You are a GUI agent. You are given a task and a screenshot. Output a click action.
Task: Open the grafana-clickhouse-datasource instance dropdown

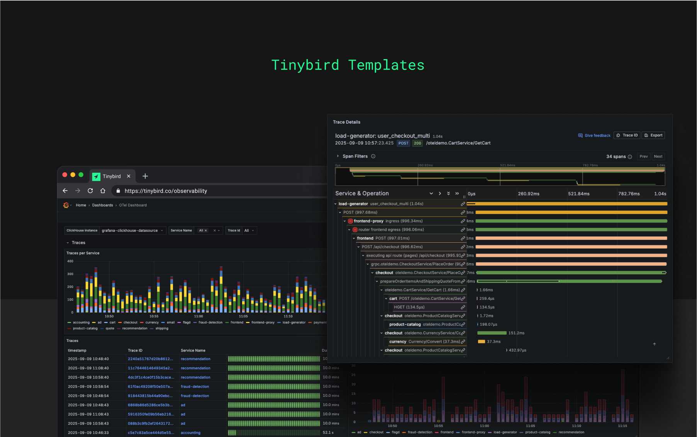[x=133, y=230]
